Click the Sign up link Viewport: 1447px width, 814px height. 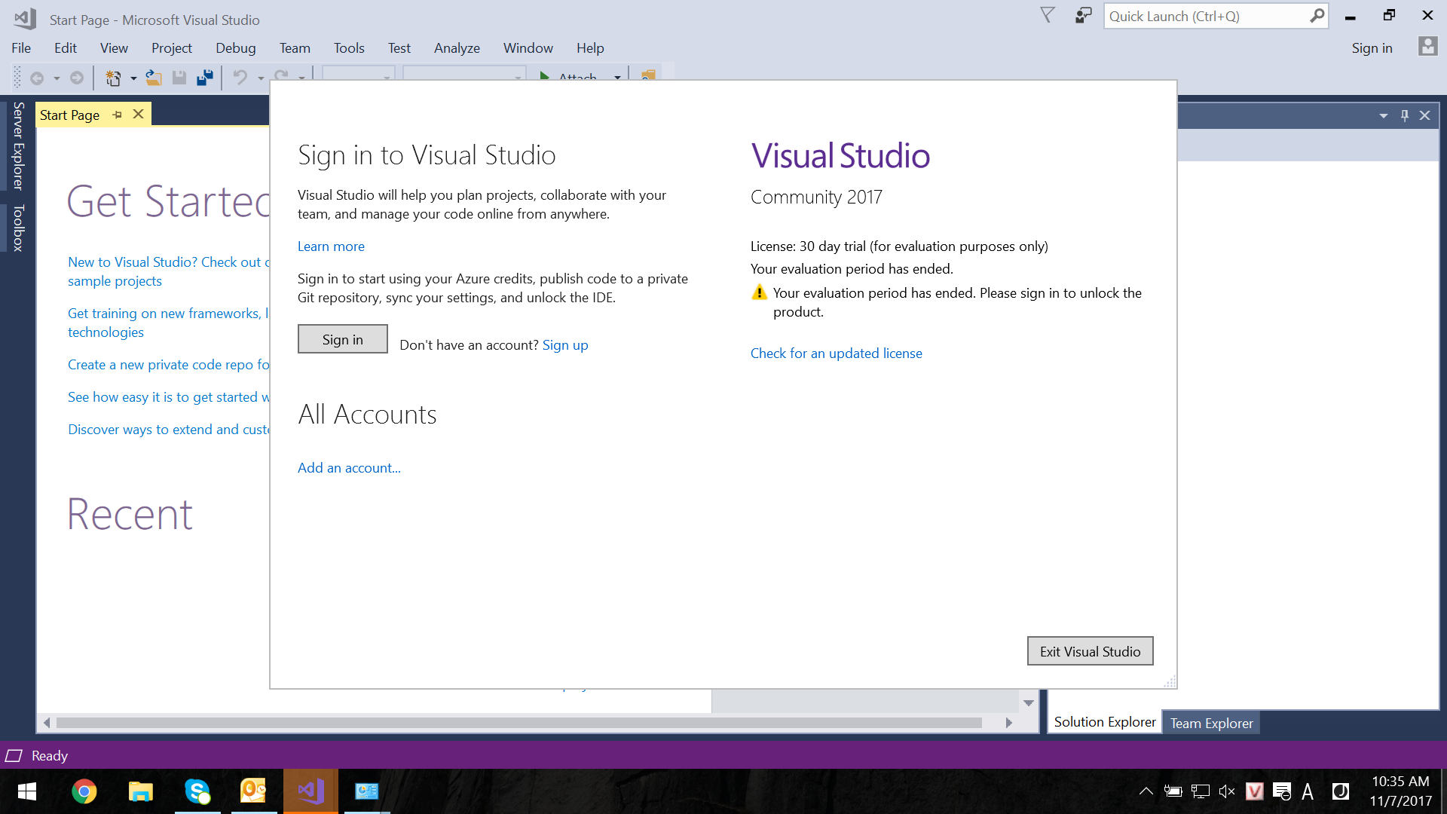click(565, 344)
